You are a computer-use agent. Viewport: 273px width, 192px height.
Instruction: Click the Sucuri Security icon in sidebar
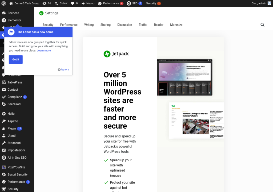tap(4, 175)
